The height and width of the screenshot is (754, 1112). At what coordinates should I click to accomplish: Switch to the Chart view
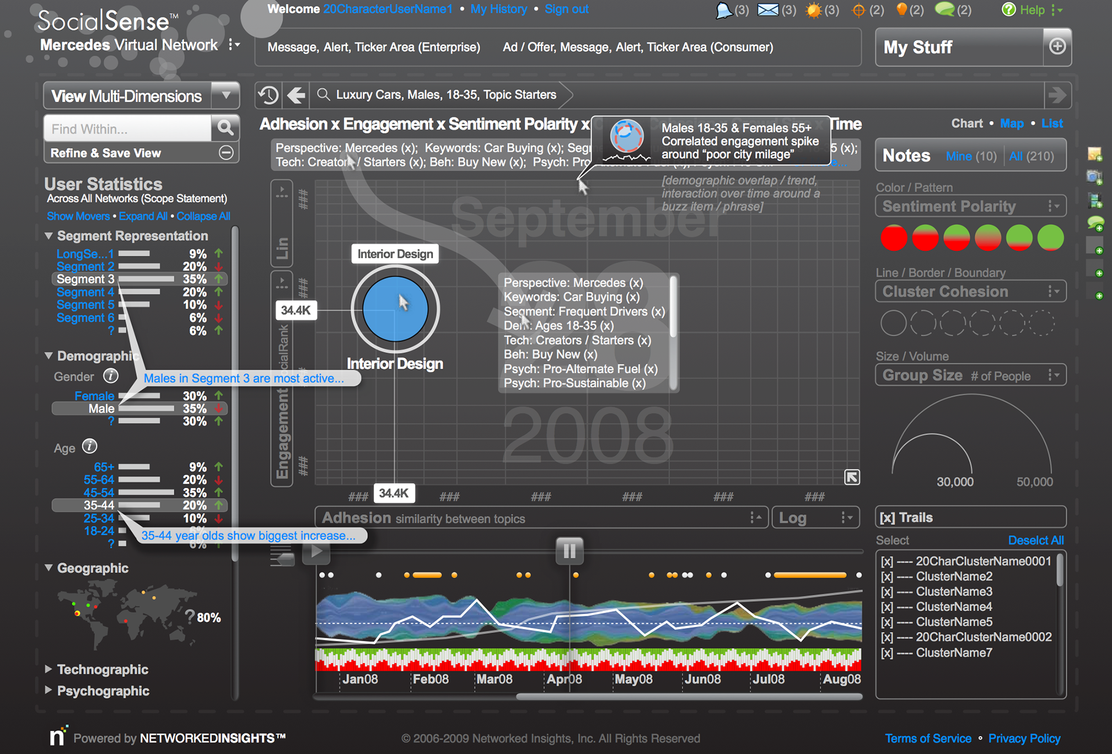pos(967,123)
